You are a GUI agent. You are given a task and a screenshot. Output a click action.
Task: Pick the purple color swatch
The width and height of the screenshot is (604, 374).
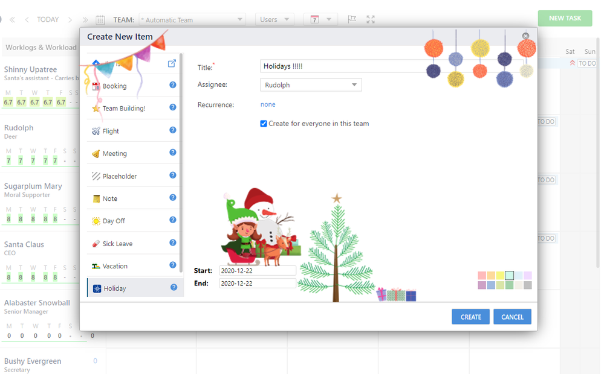(482, 285)
